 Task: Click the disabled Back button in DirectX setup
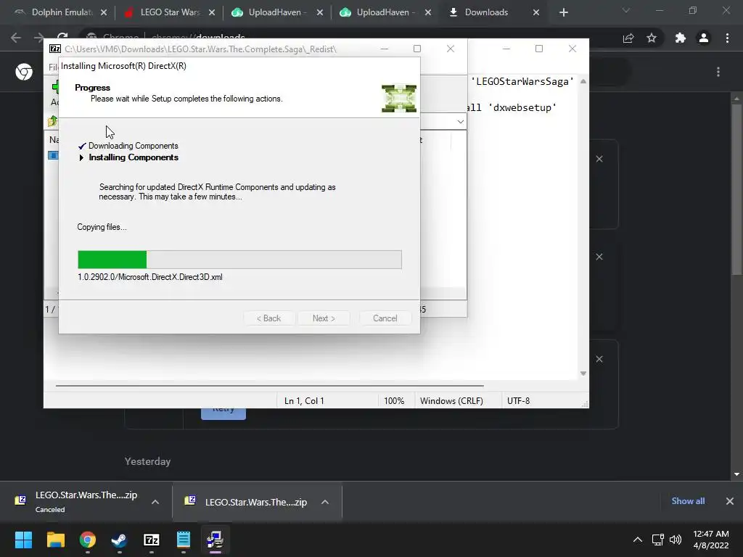click(x=268, y=318)
